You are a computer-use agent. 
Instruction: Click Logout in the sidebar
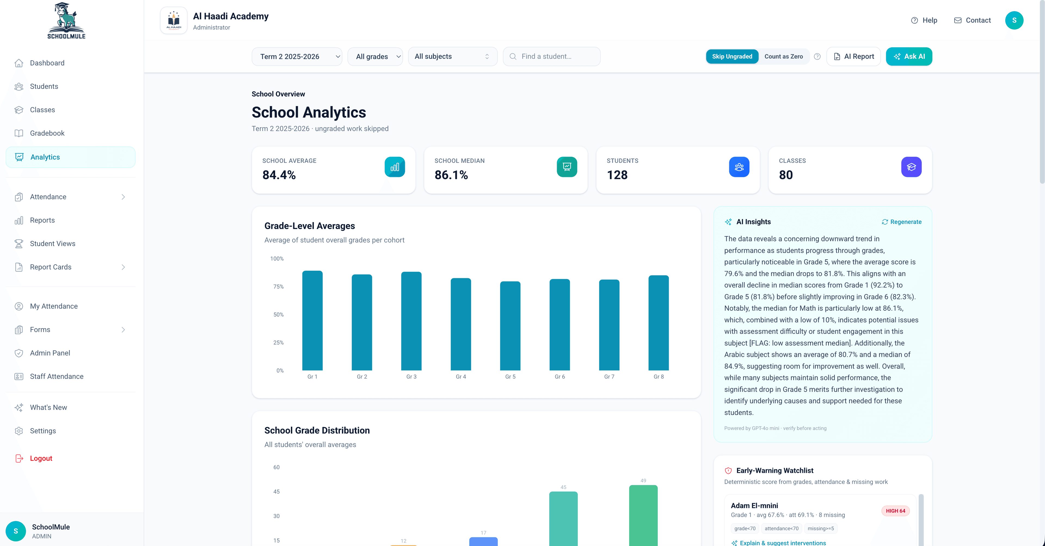click(x=70, y=458)
